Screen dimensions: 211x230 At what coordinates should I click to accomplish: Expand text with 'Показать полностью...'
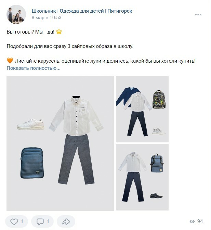pyautogui.click(x=34, y=68)
